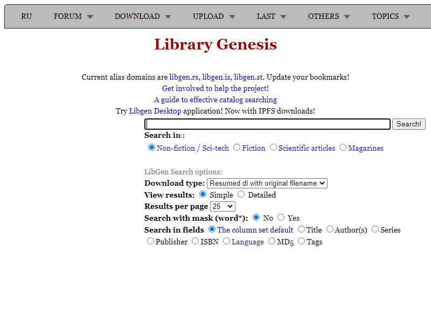The image size is (431, 323).
Task: Open guide to effective catalog searching
Action: tap(215, 100)
